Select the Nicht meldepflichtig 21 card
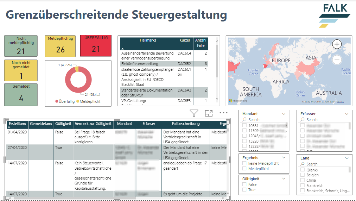 pos(21,46)
